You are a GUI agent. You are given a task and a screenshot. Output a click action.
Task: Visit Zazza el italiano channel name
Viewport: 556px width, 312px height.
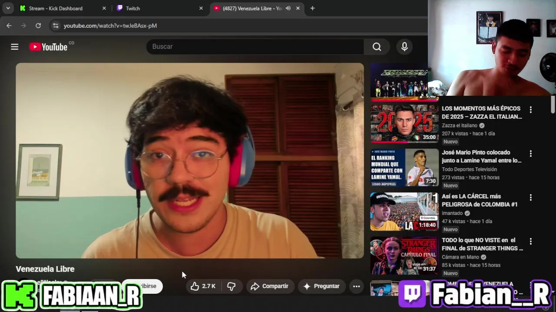point(460,126)
